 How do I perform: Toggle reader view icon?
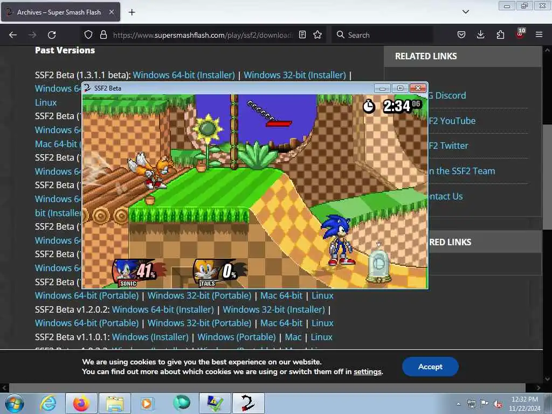pos(302,34)
